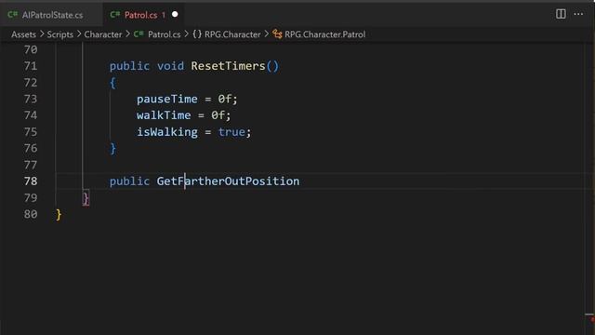
Task: Click the pink closing brace on line 79
Action: pos(86,198)
